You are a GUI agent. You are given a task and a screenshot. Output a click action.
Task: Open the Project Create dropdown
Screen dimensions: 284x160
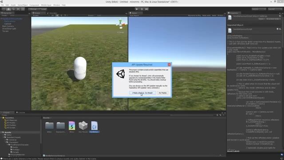4,115
